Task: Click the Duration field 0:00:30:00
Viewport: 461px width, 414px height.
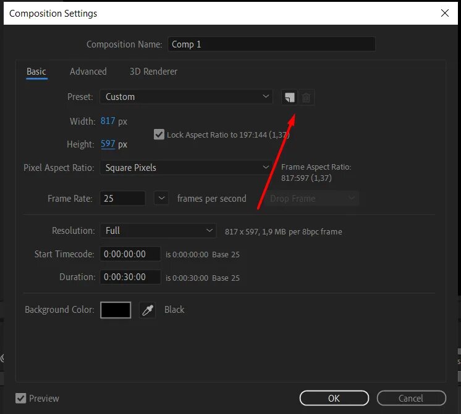Action: coord(130,277)
